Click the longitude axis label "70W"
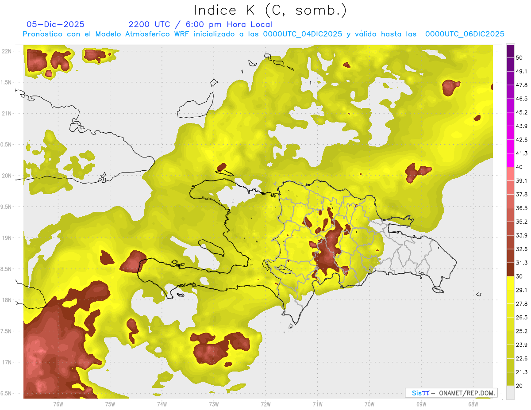531x410 pixels. (369, 404)
